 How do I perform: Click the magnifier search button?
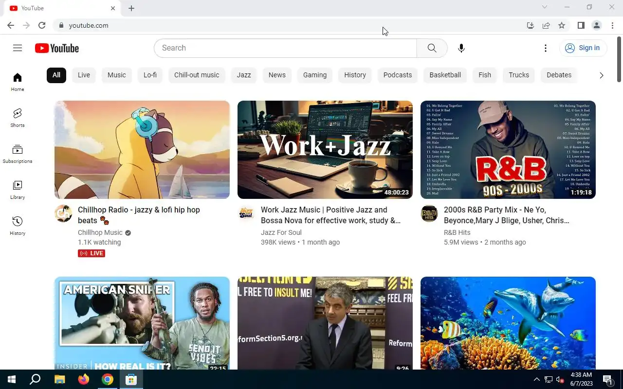pos(432,48)
